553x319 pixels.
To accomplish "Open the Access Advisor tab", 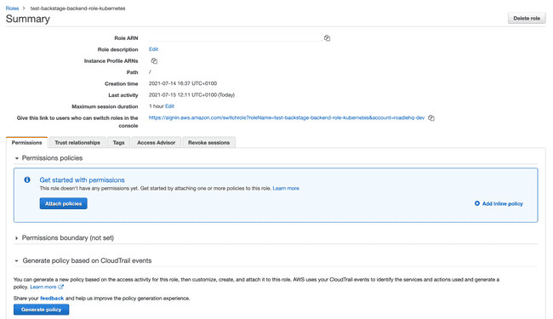I will pos(156,142).
